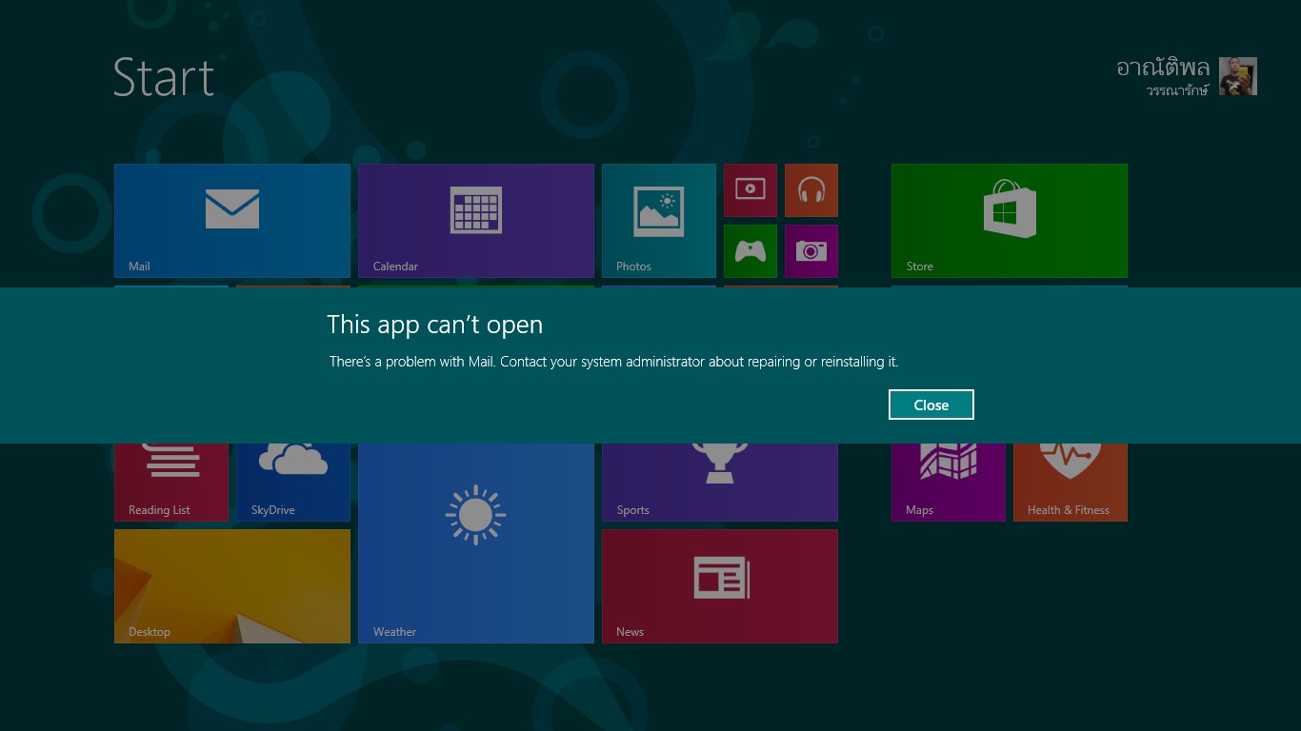Screen dimensions: 1301x731
Task: Open the Store tile
Action: [x=1010, y=221]
